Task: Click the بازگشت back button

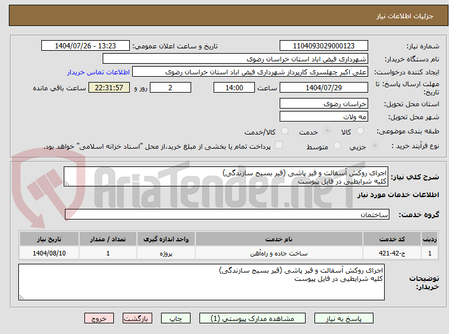Action: point(137,318)
